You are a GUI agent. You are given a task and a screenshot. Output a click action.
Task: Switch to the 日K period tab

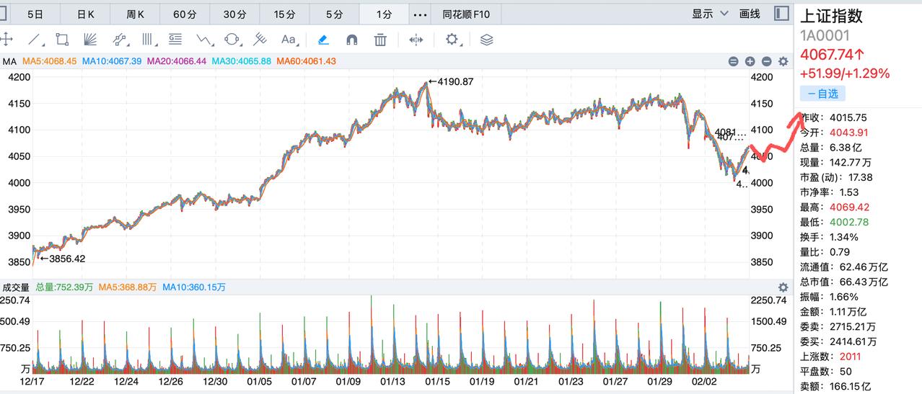pyautogui.click(x=85, y=14)
